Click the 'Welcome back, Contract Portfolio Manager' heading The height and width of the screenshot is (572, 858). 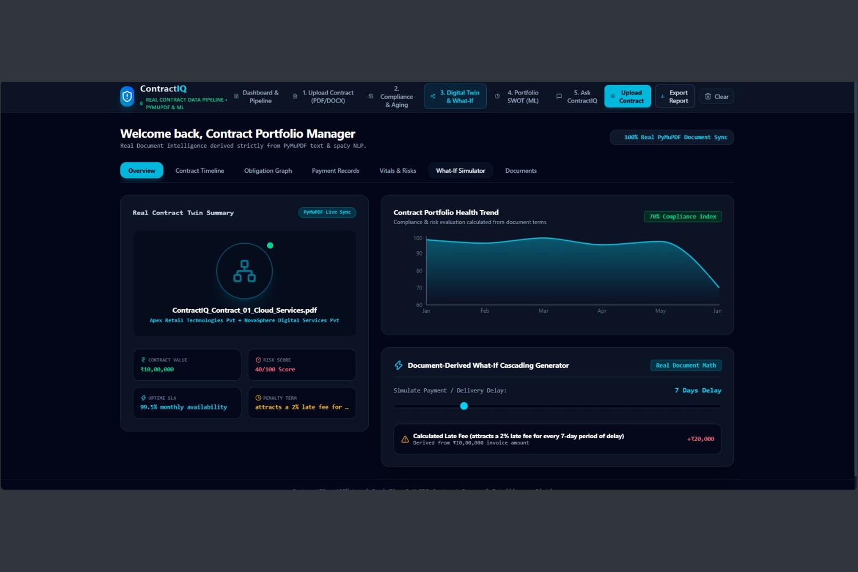pyautogui.click(x=237, y=134)
